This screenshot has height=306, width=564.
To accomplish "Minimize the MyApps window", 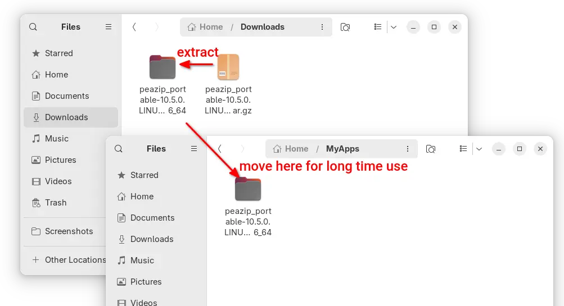I will coord(499,149).
